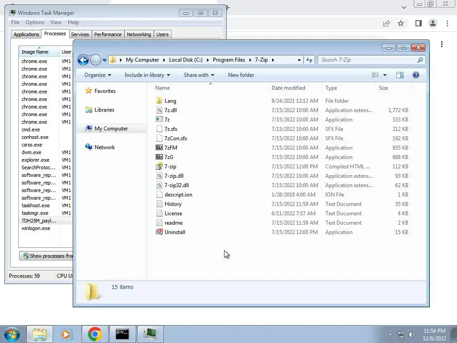Viewport: 457px width, 343px height.
Task: Sort processes by Image Name header
Action: [39, 52]
